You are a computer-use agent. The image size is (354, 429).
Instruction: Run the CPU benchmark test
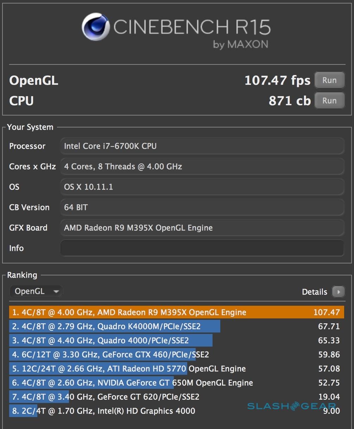coord(329,101)
